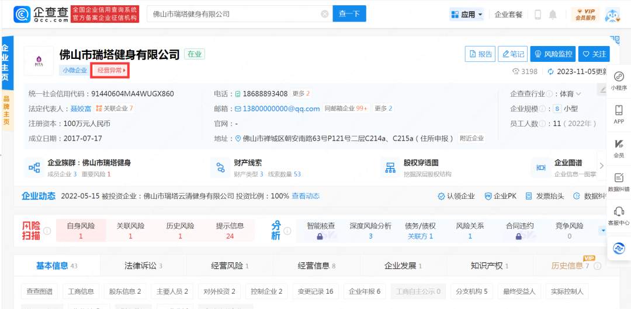Click the 风险监控 button
Screen dimensions: 631x309
pos(553,54)
